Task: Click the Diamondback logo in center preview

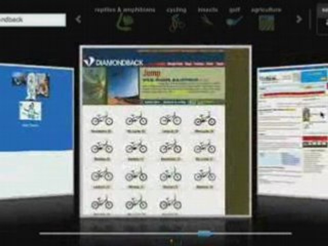Action: coord(113,62)
